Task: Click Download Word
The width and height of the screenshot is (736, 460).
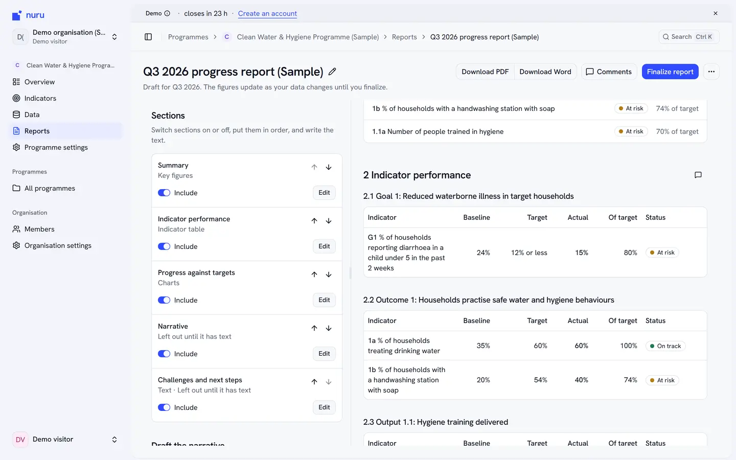Action: pos(545,72)
